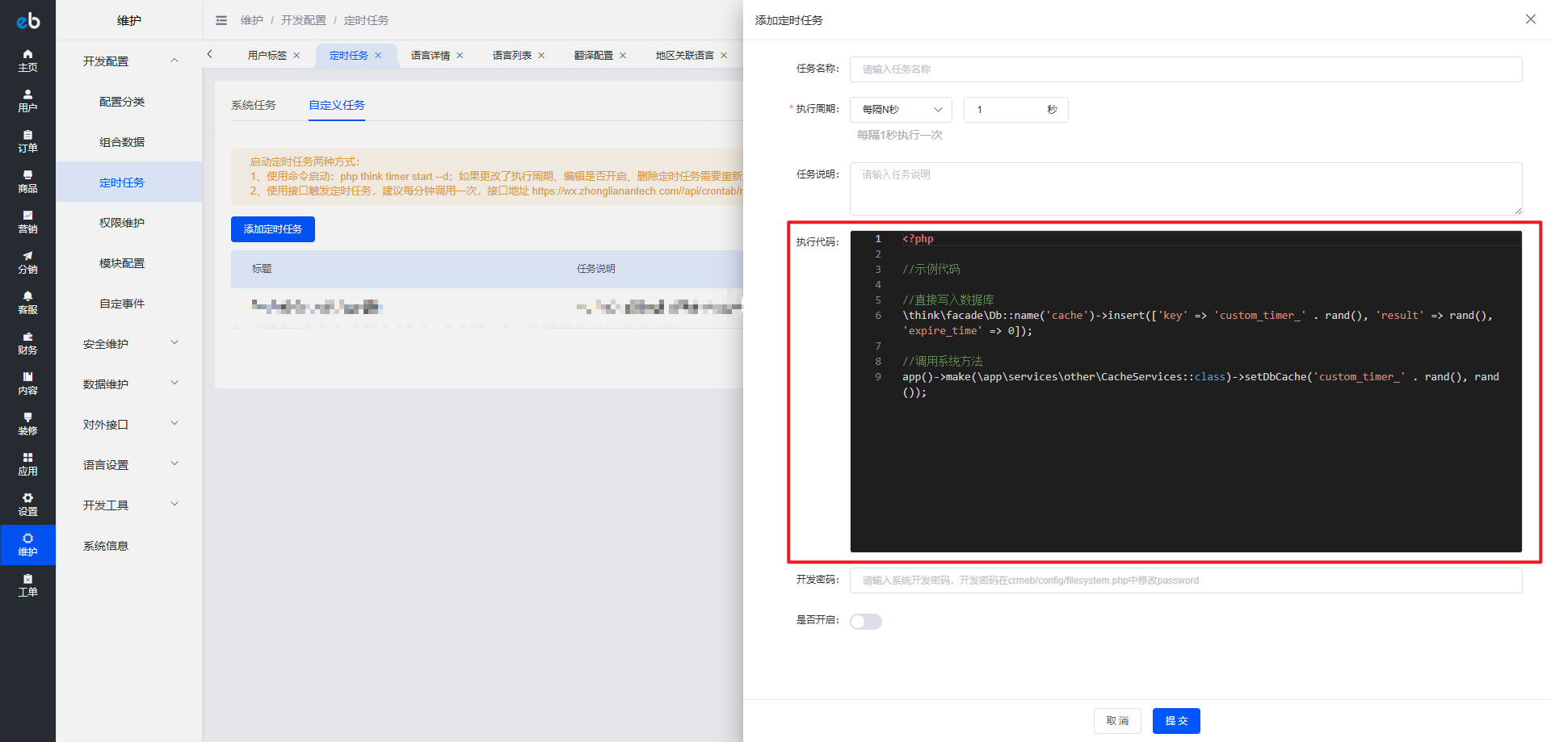The width and height of the screenshot is (1551, 742).
Task: Expand the 数据维护 submenu
Action: click(129, 384)
